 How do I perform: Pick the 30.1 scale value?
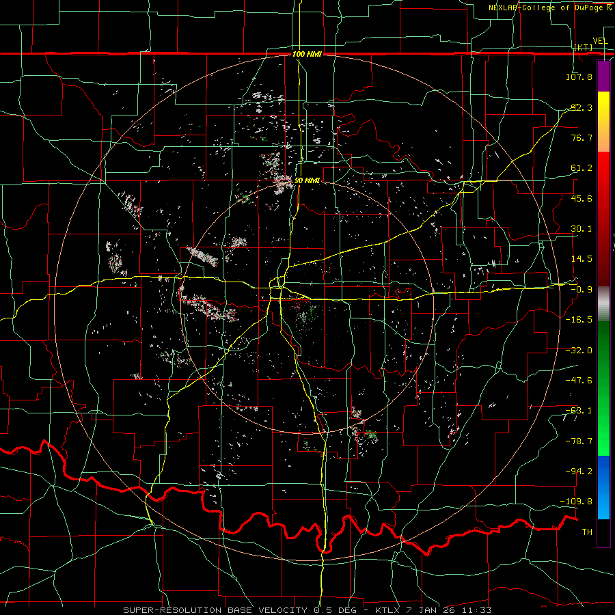581,229
